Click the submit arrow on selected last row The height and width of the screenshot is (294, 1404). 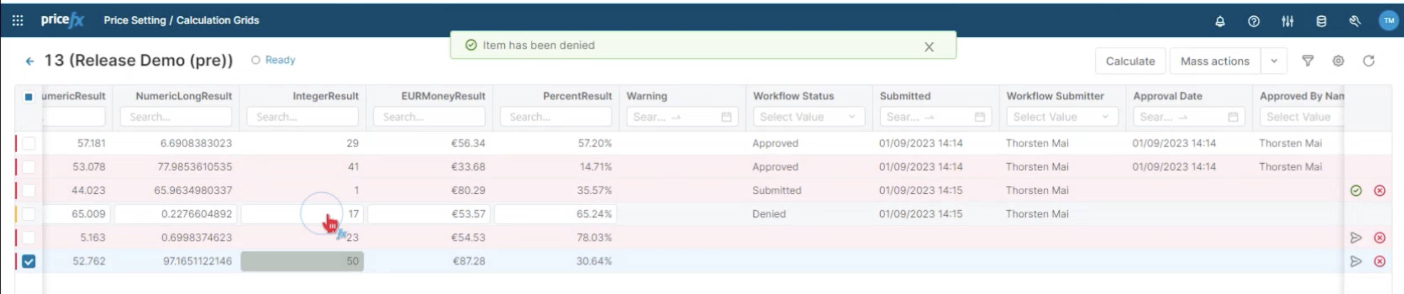point(1355,261)
